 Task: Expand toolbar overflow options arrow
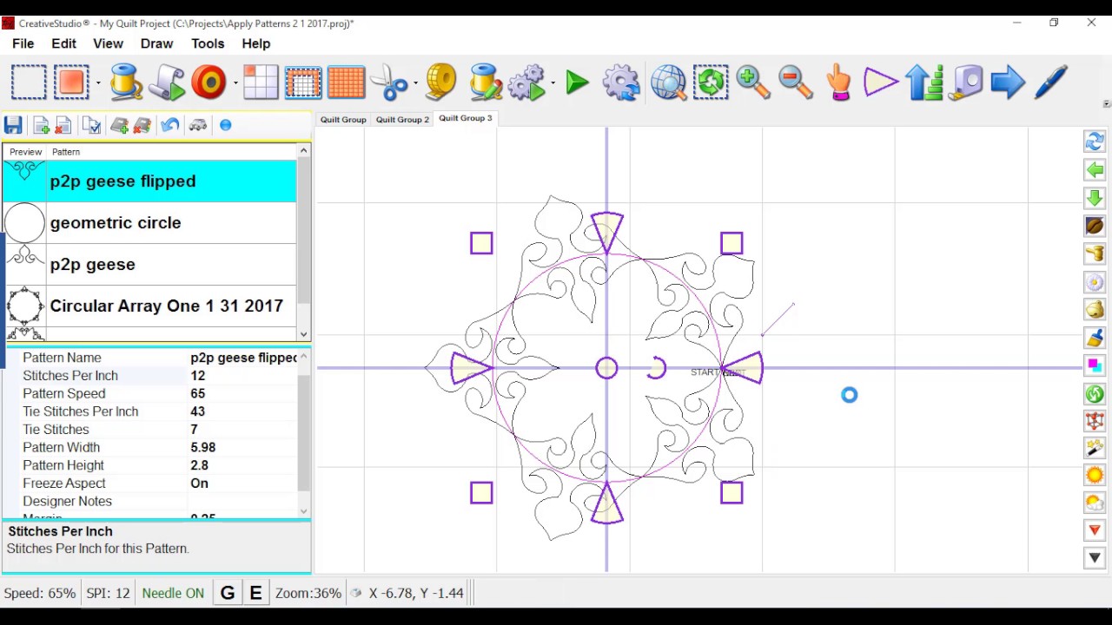click(x=1106, y=104)
